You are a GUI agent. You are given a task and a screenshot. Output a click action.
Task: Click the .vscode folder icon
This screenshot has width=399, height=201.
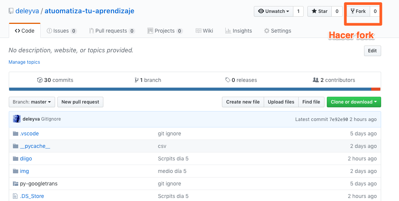(x=16, y=133)
